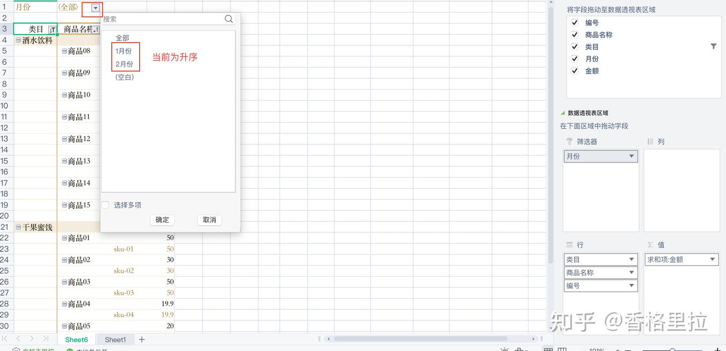Collapse the 商品15 row group
Image resolution: width=726 pixels, height=351 pixels.
64,205
